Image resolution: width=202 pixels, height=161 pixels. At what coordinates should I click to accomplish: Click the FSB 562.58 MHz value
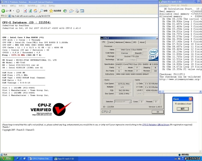pos(123,90)
